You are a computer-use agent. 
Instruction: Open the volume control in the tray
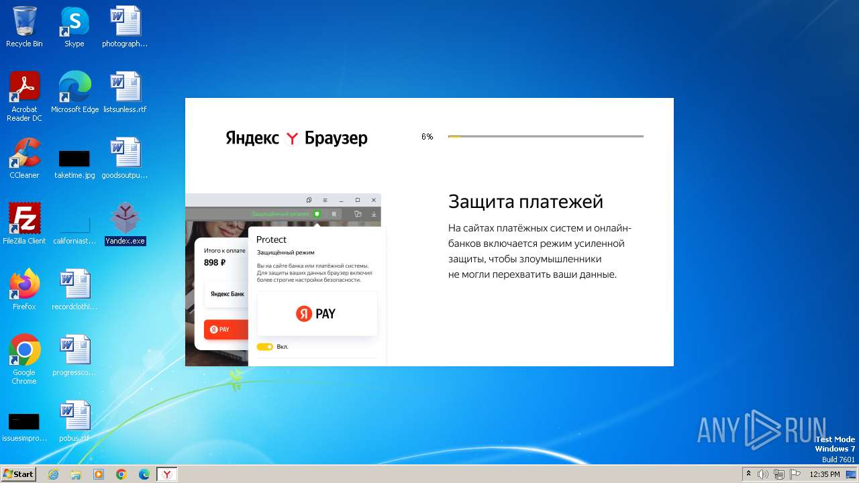(x=763, y=474)
